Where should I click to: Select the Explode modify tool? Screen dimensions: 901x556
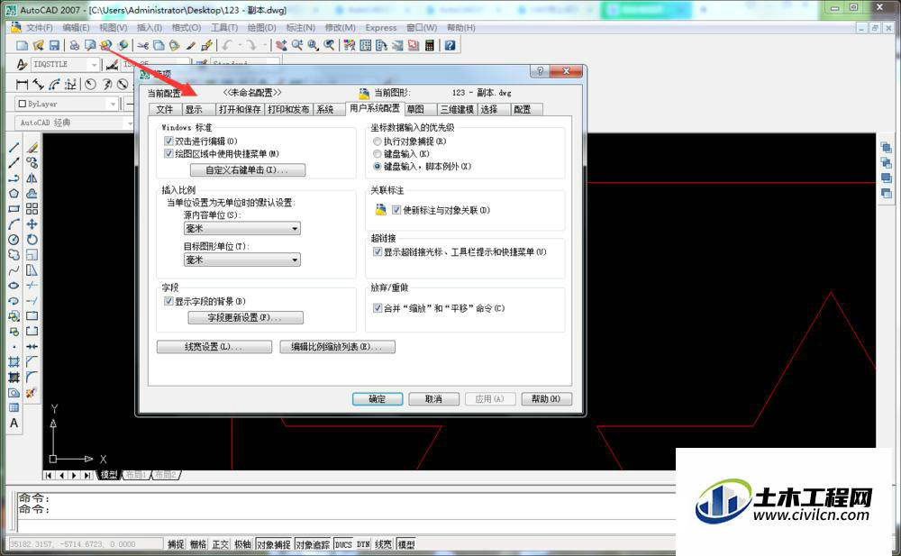[x=31, y=393]
